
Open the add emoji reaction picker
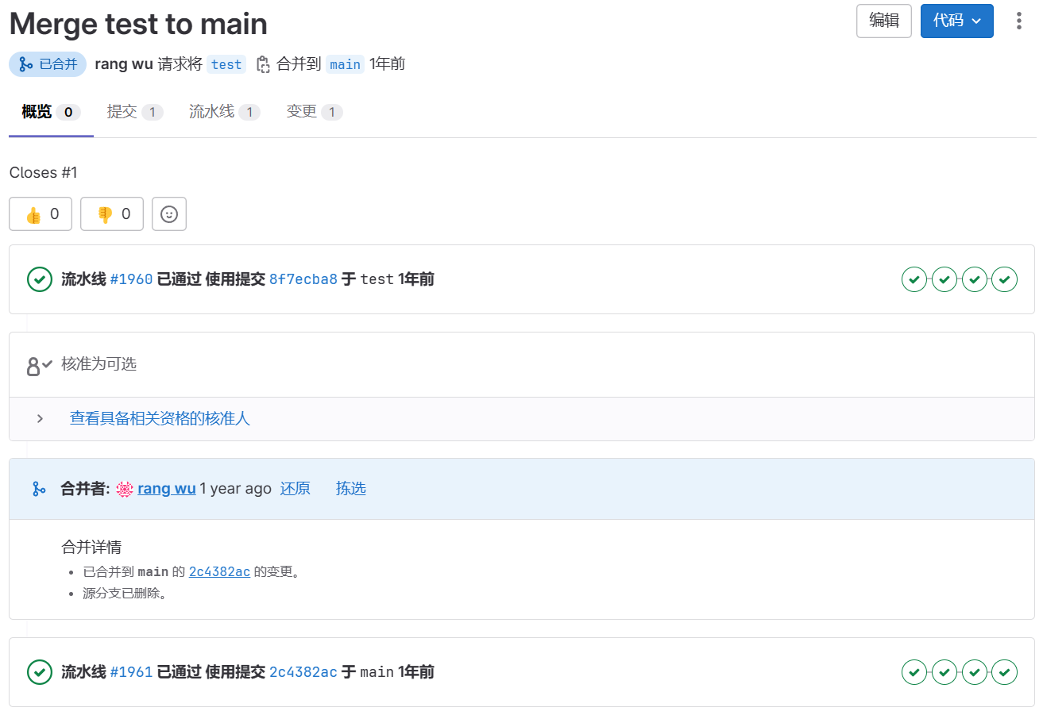point(169,214)
